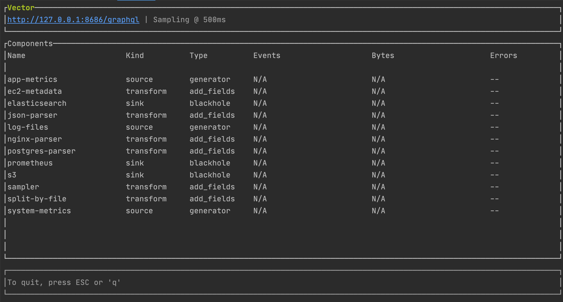Select the app-metrics source row

tap(32, 79)
